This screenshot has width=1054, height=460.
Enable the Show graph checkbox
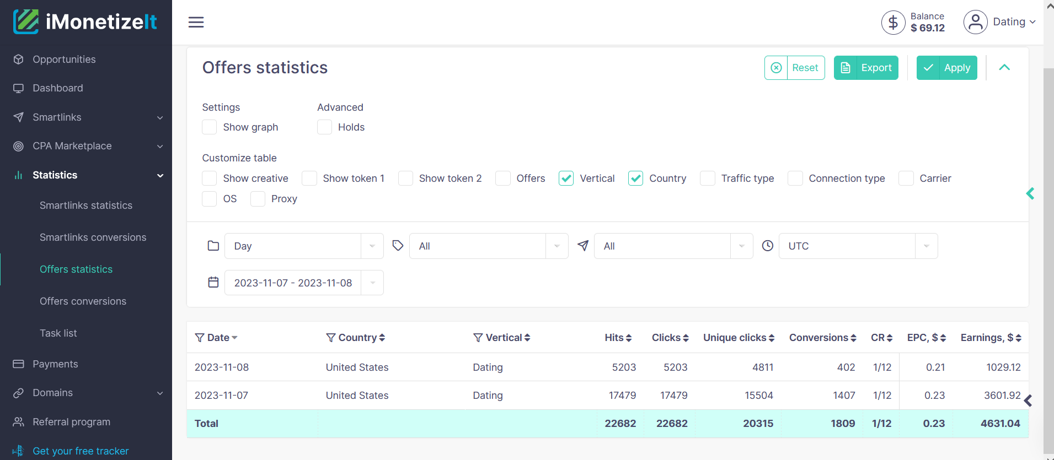point(209,127)
